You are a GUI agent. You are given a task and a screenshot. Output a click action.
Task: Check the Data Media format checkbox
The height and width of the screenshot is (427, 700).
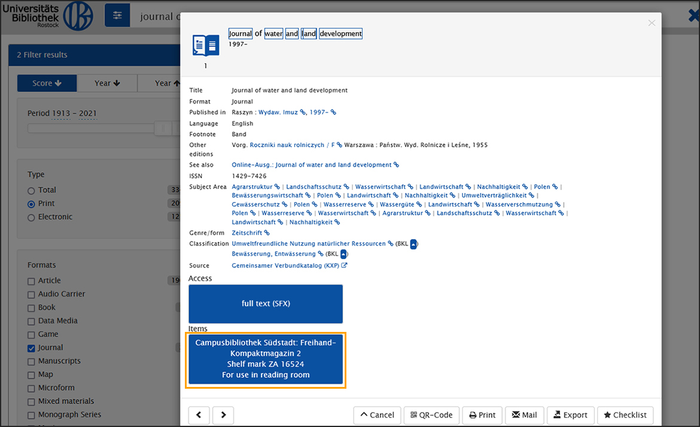pos(31,322)
